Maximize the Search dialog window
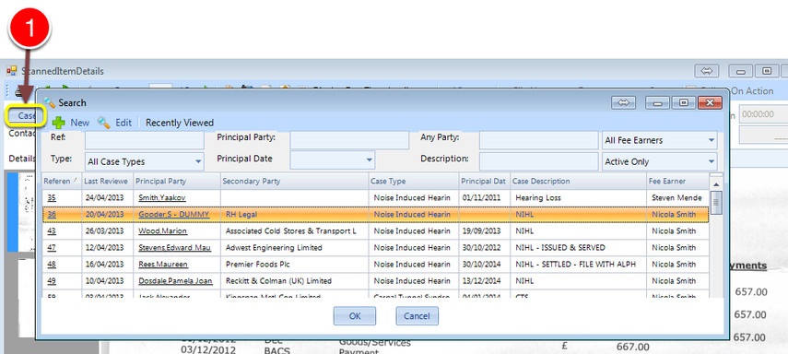This screenshot has width=788, height=354. [x=684, y=102]
